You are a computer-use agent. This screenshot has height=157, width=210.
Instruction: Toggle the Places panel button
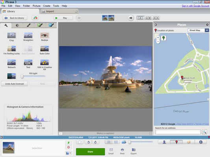177,142
